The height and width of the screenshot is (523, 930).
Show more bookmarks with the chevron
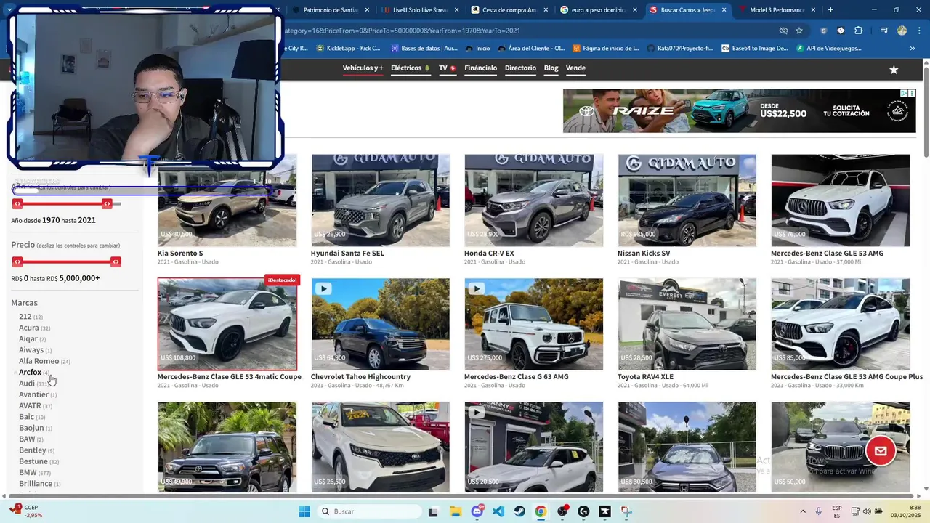pyautogui.click(x=913, y=49)
